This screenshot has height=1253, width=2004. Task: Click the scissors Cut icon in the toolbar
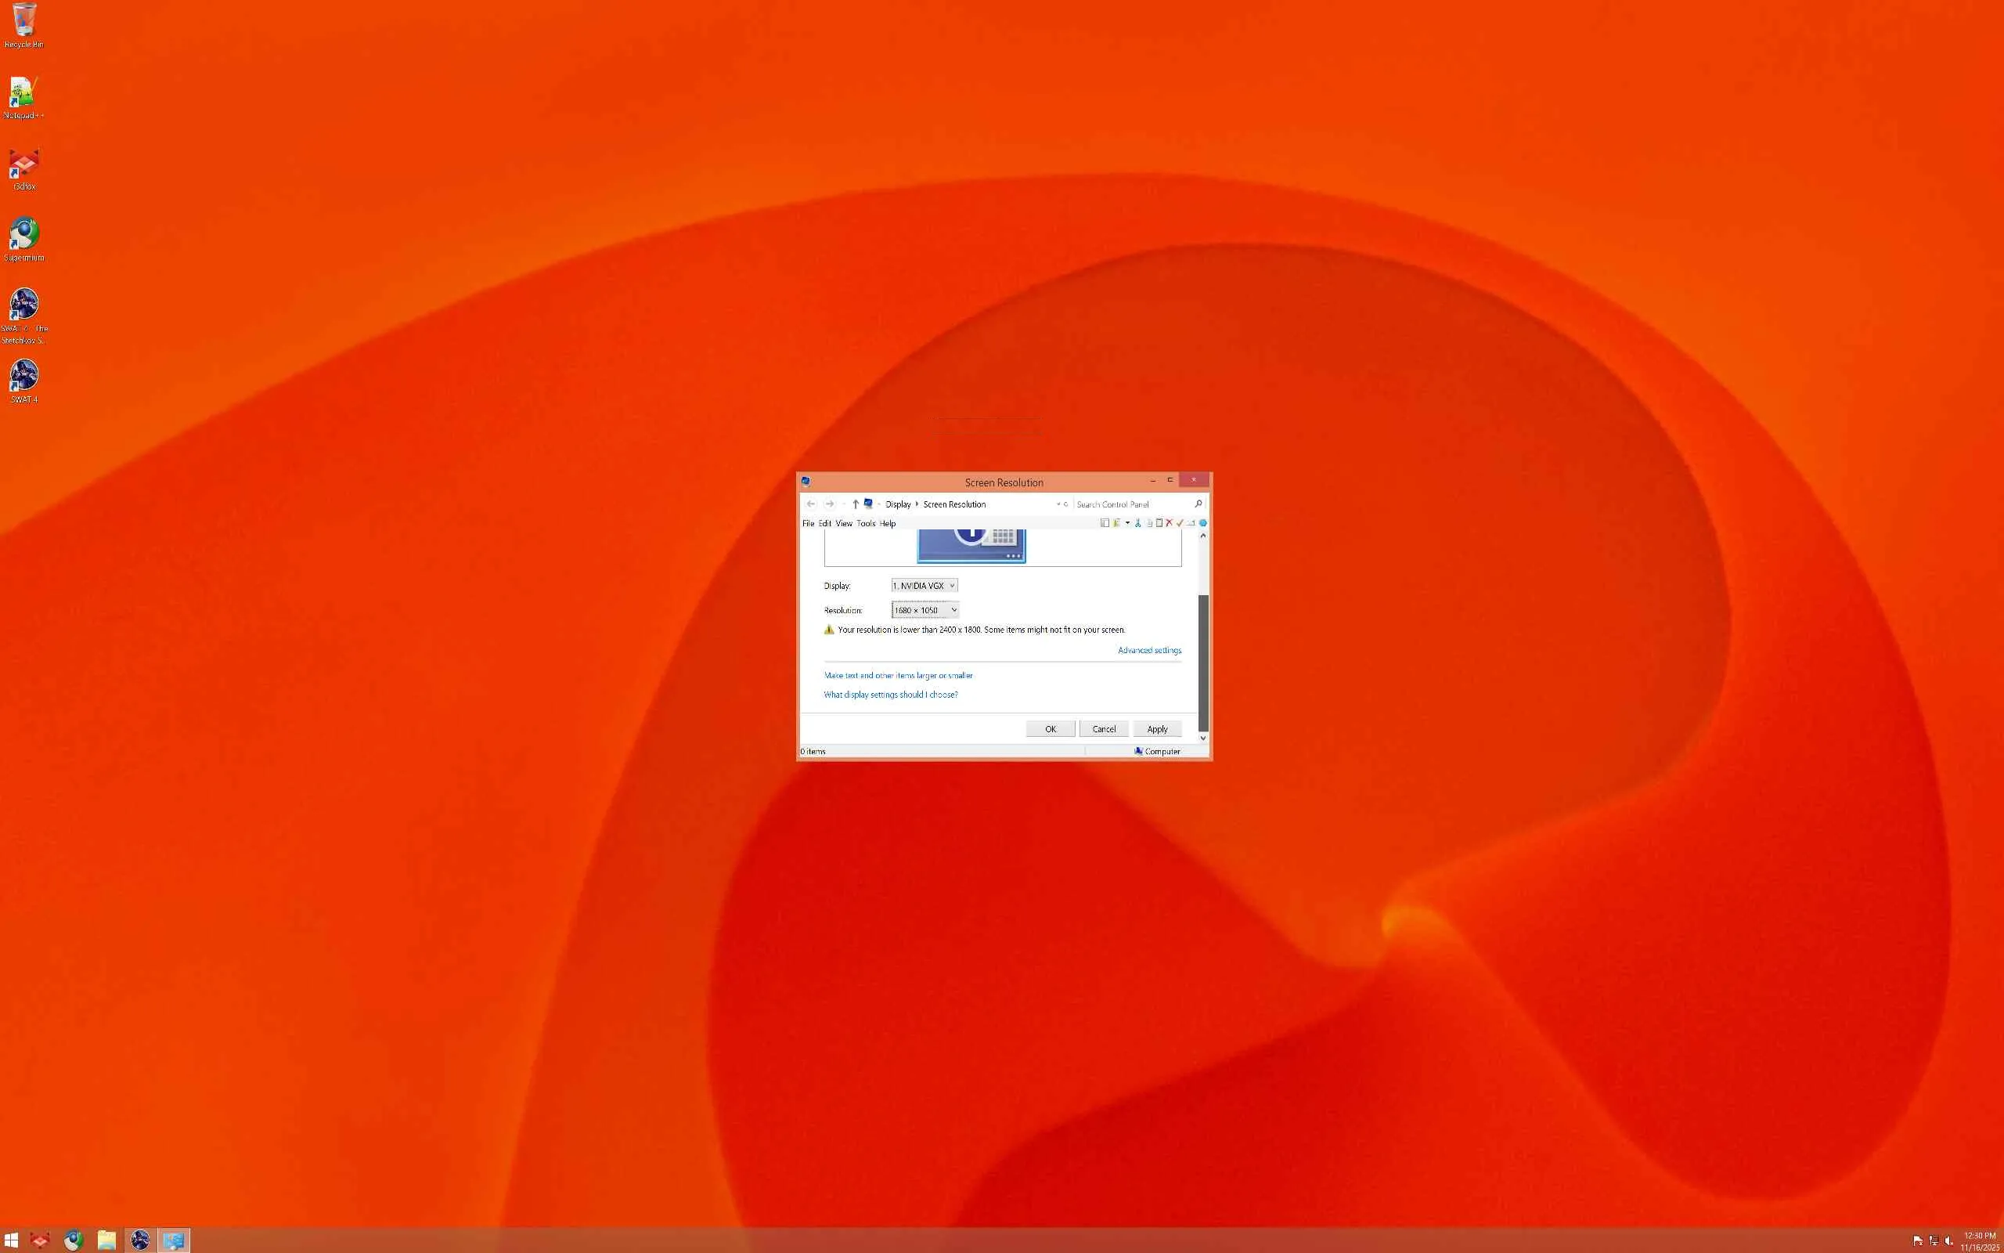pos(1139,523)
